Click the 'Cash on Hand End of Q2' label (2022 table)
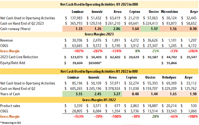Image resolution: width=199 pixels, height=125 pixels. 18,89
